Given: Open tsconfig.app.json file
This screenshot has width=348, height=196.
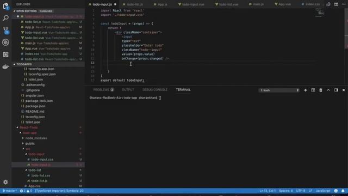Looking at the screenshot, I should [x=41, y=69].
